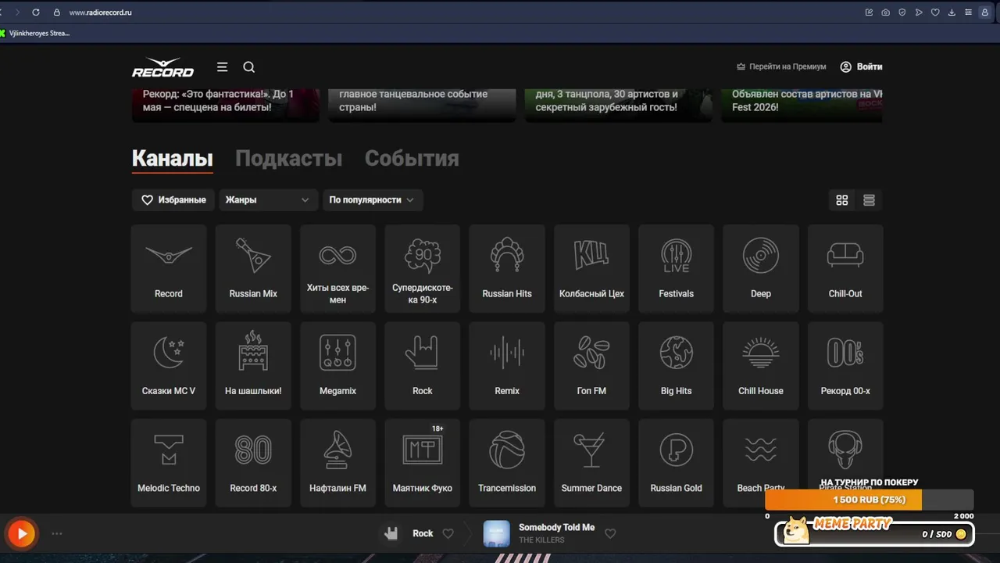Select the Trancemission channel

click(x=507, y=463)
